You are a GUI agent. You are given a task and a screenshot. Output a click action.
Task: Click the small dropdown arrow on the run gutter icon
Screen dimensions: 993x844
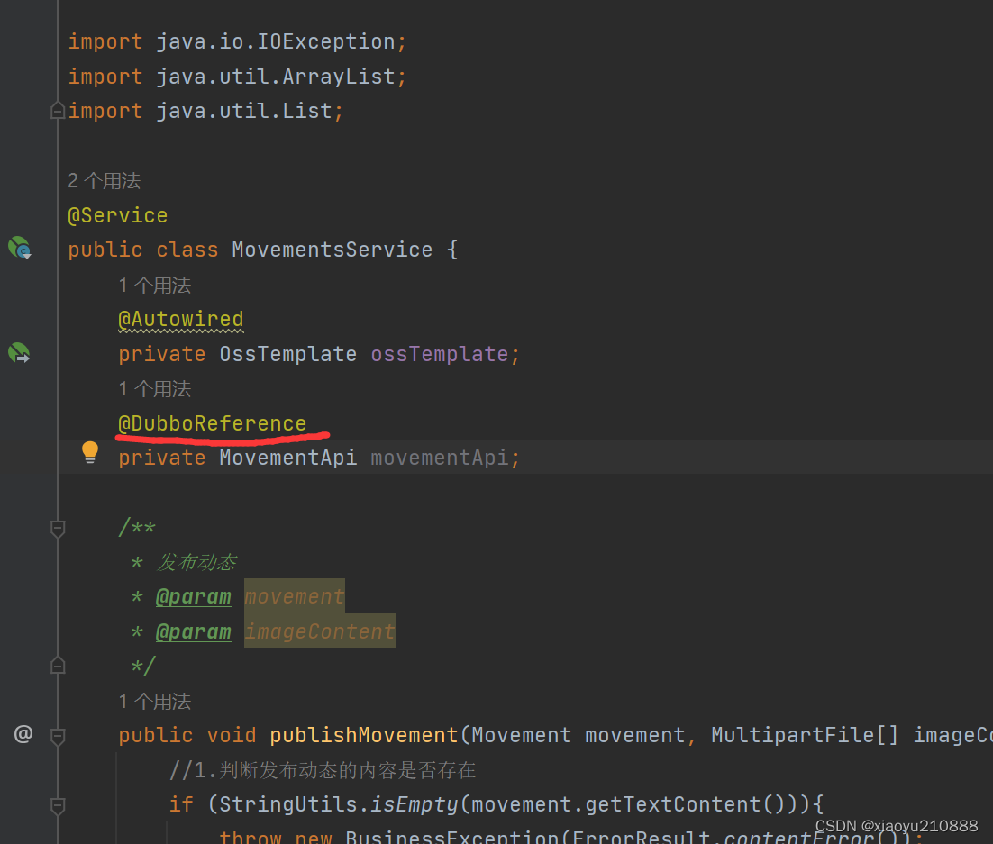25,255
